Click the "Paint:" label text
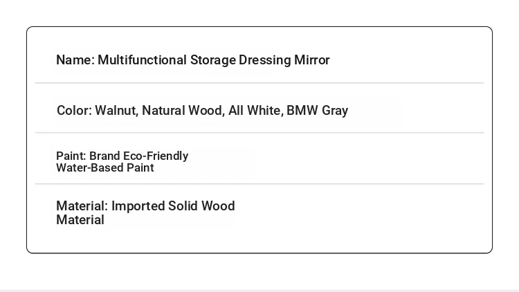The width and height of the screenshot is (519, 292). [x=71, y=156]
